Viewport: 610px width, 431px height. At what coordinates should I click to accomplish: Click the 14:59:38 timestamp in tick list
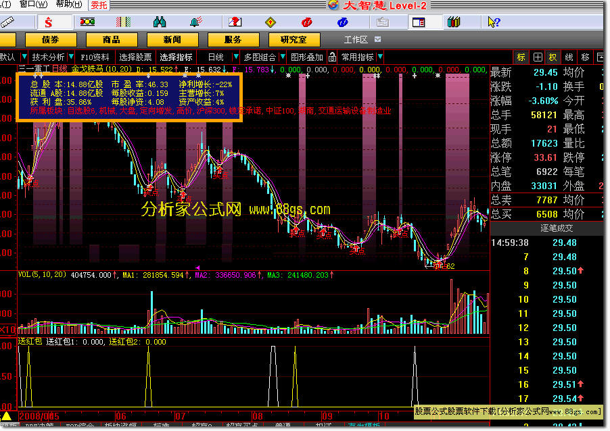pos(510,243)
